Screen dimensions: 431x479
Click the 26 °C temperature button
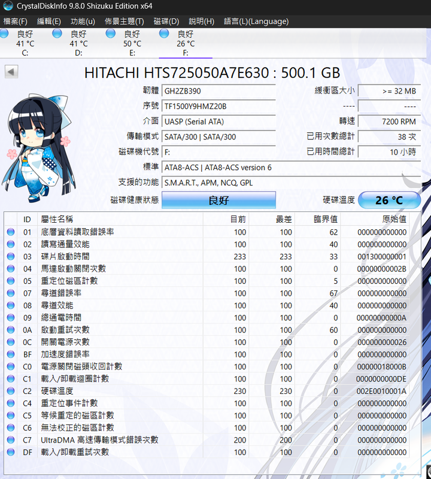(x=389, y=200)
